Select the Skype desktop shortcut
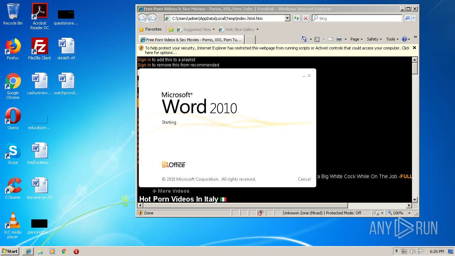 [13, 154]
